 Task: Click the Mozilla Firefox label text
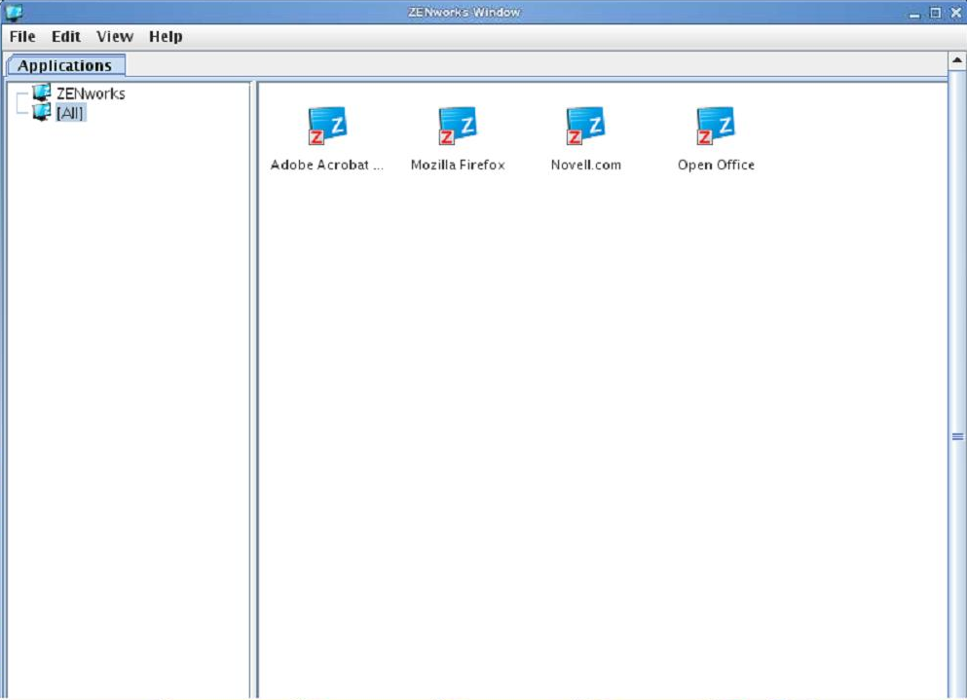[458, 165]
